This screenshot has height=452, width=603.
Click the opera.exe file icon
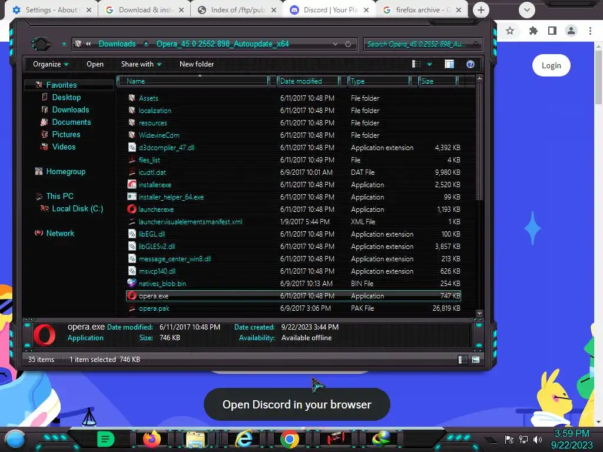[132, 295]
